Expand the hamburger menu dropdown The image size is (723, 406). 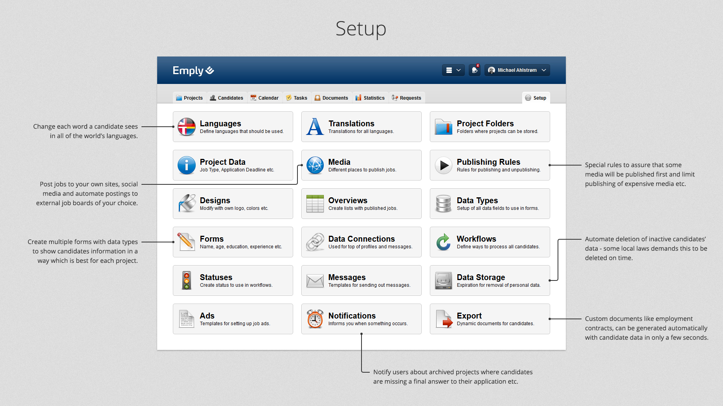(x=453, y=70)
